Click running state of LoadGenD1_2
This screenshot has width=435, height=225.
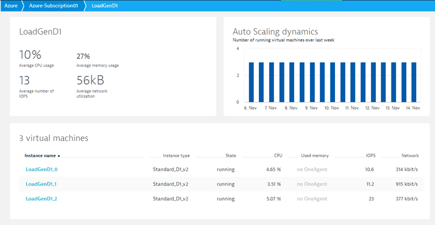click(226, 199)
